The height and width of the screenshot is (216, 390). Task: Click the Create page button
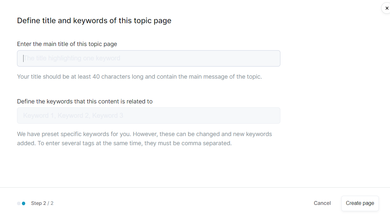coord(360,203)
